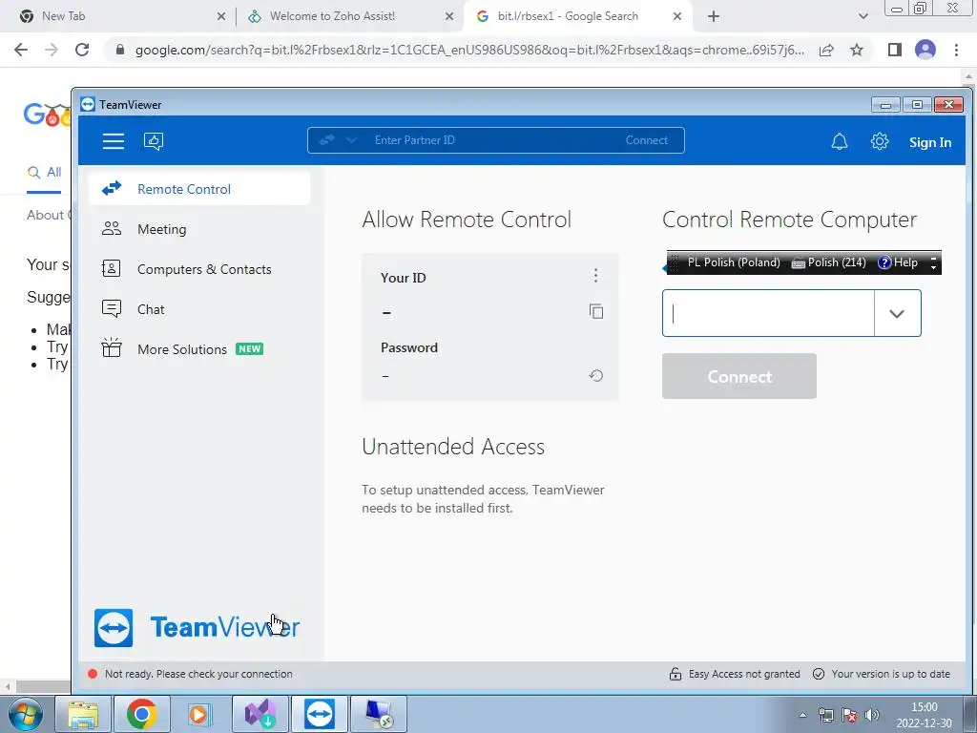
Task: Open the TeamViewer hamburger menu
Action: click(113, 141)
